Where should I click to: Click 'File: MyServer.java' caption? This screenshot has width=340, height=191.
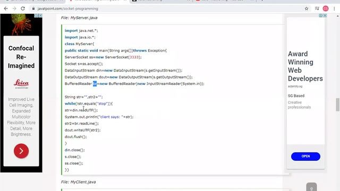[79, 18]
